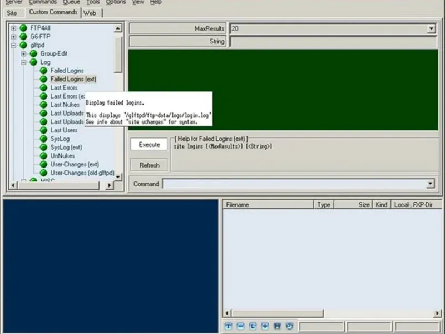Sort by the Filename column header
The image size is (445, 334).
click(x=268, y=204)
